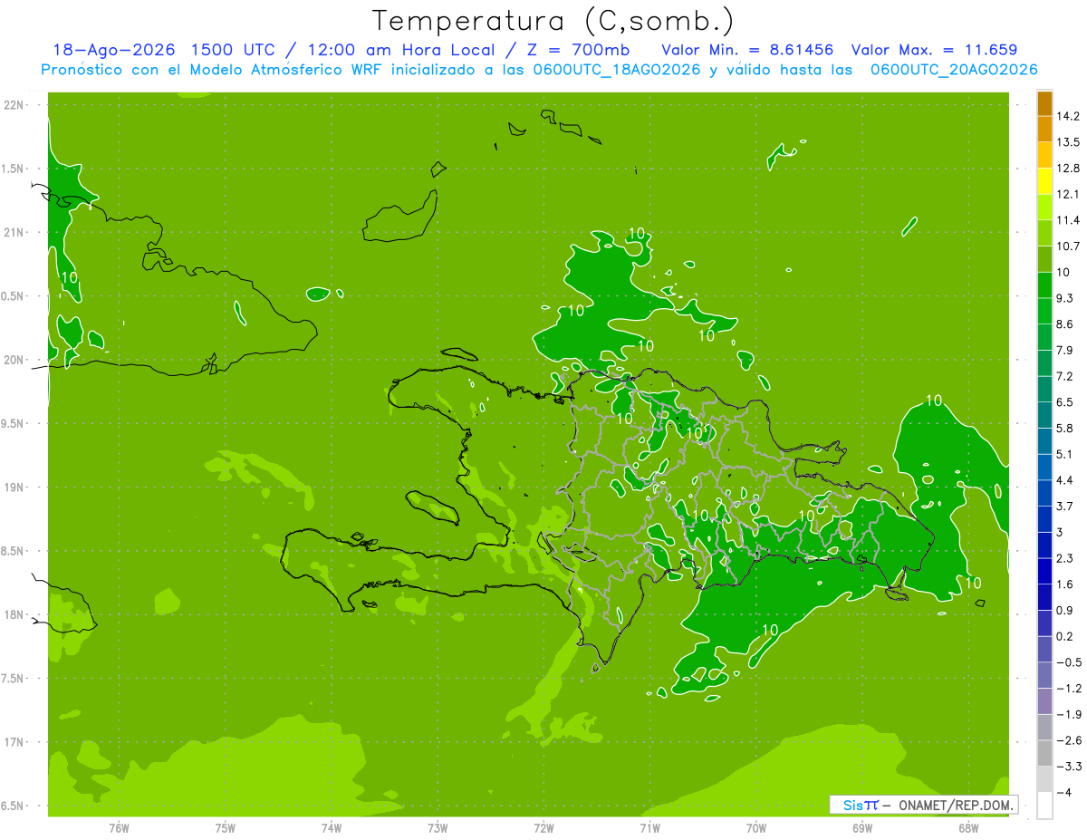Viewport: 1087px width, 840px height.
Task: Click color bar value "12.1"
Action: [1069, 195]
